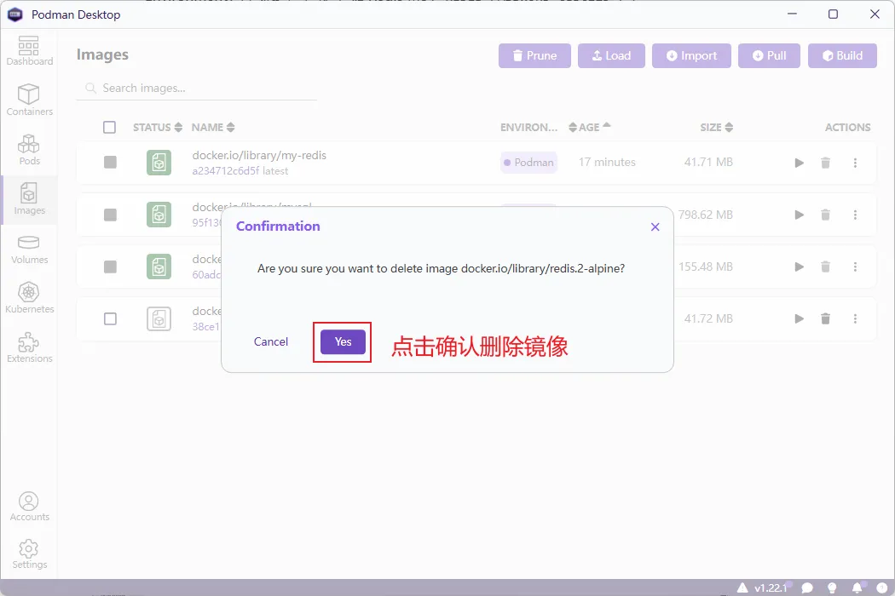This screenshot has width=895, height=596.
Task: Toggle the select-all images checkbox
Action: [x=110, y=127]
